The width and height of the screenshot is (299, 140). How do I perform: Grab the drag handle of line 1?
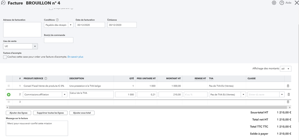pos(9,86)
